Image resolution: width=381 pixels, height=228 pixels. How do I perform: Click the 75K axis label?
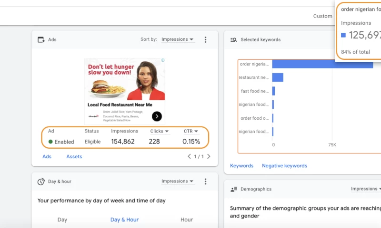[x=332, y=145]
